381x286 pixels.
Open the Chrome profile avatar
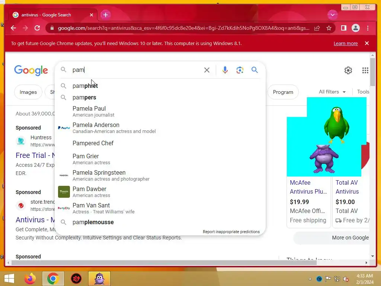pos(355,28)
